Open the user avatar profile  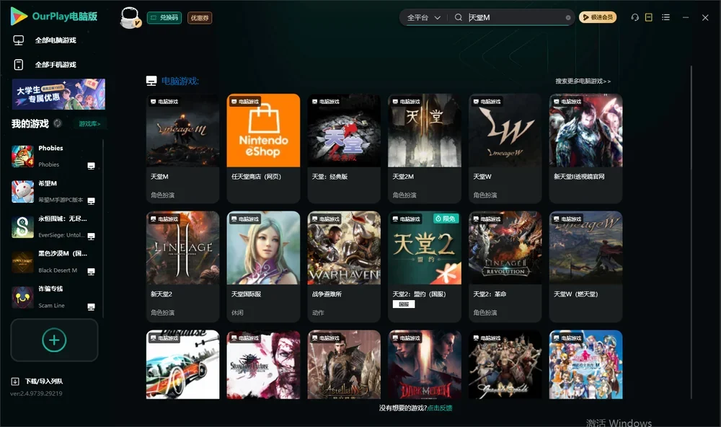point(130,17)
